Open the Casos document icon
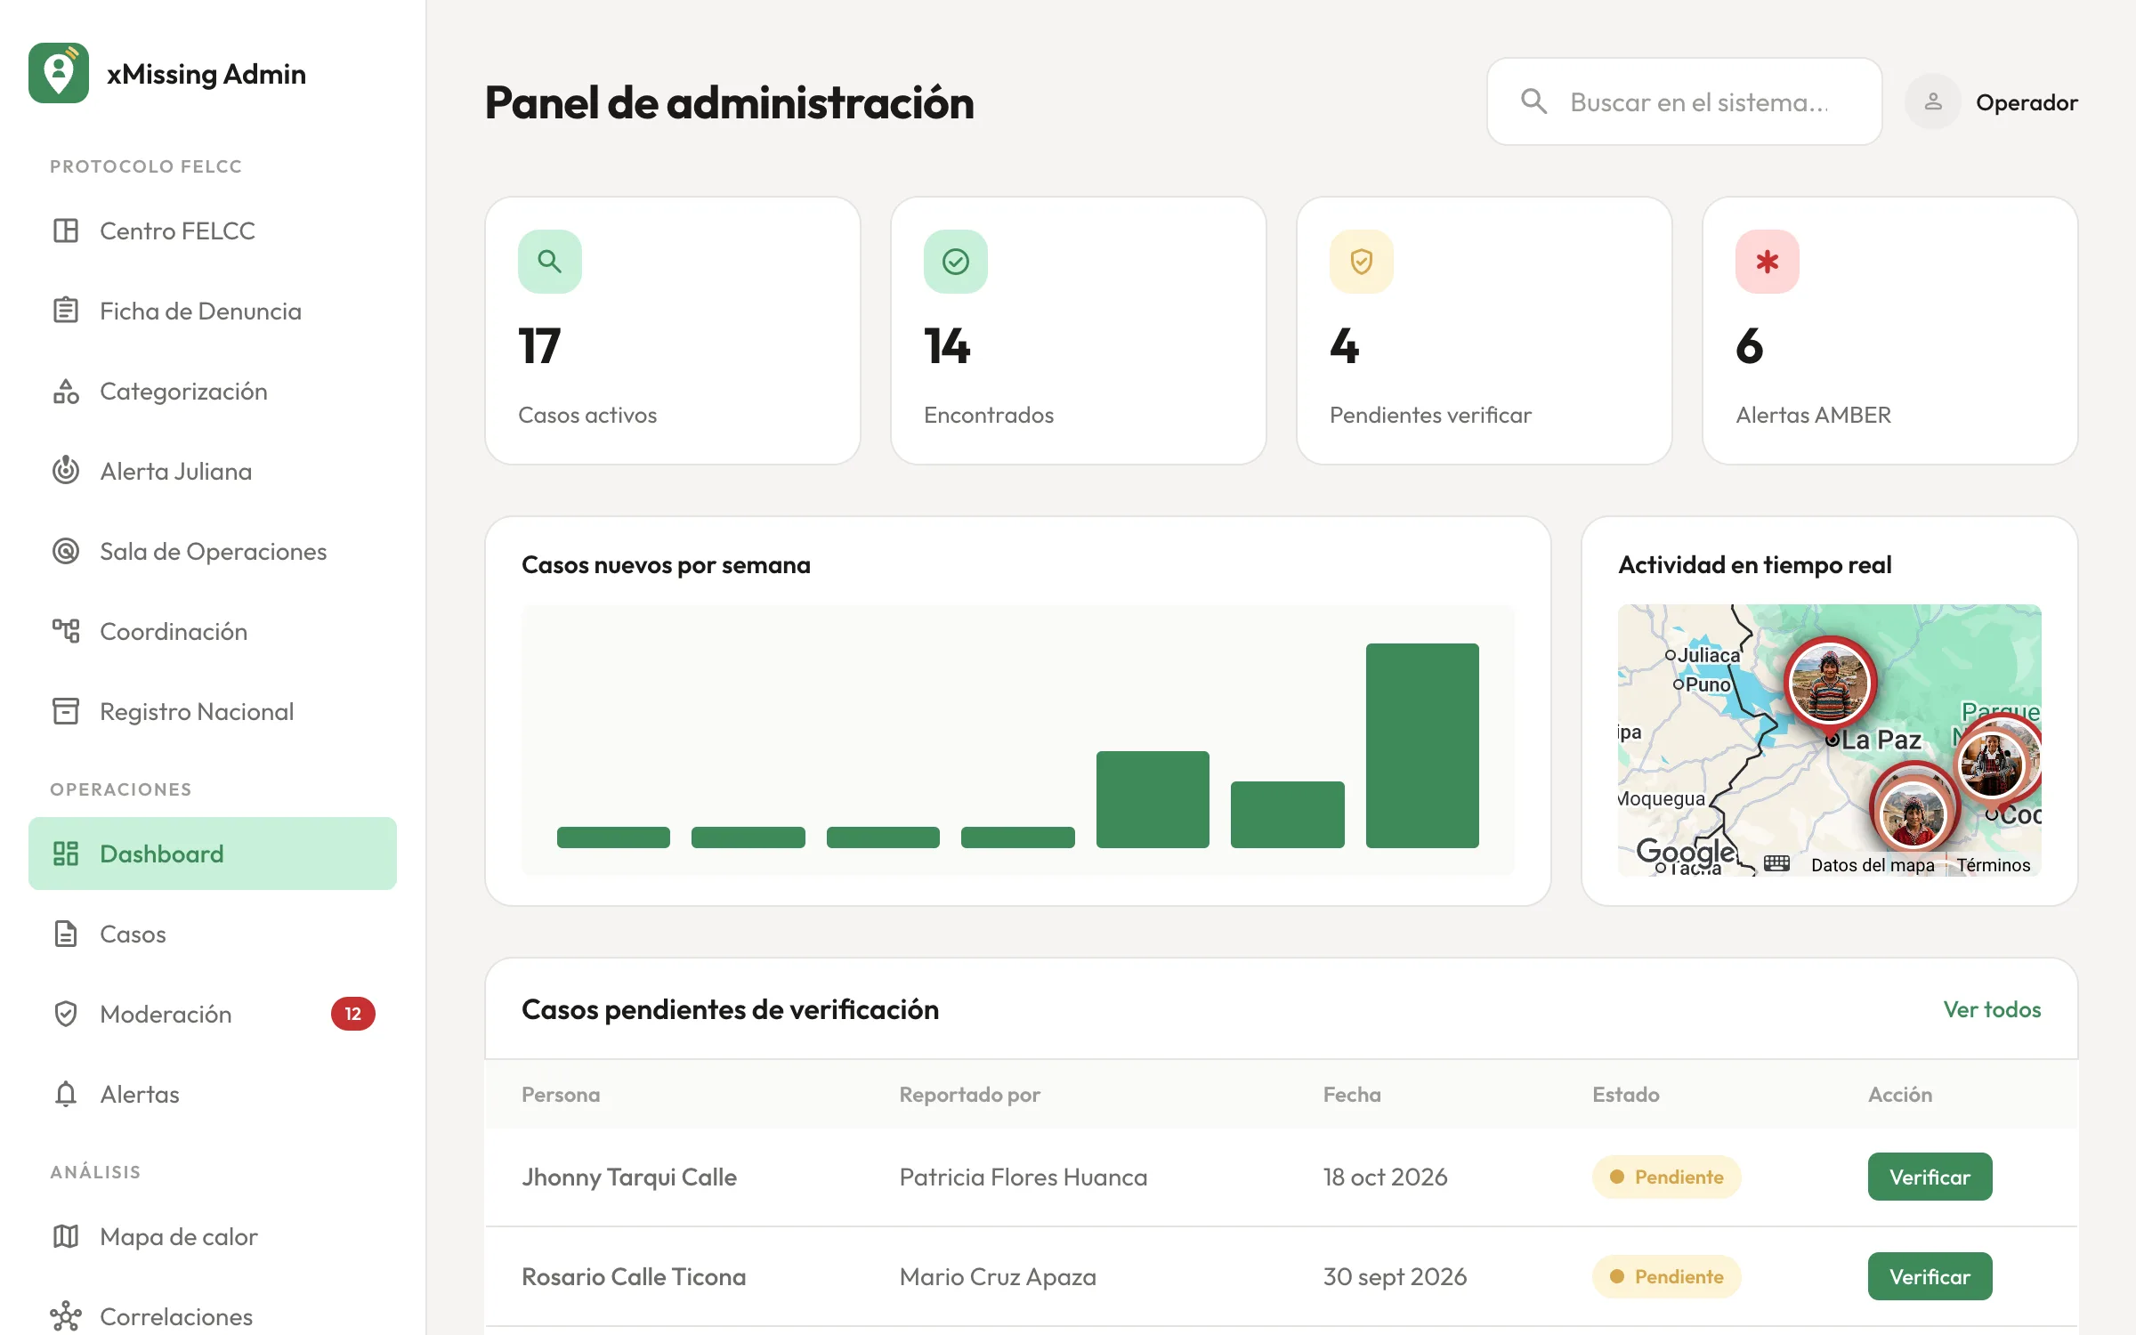This screenshot has width=2136, height=1335. pyautogui.click(x=66, y=934)
